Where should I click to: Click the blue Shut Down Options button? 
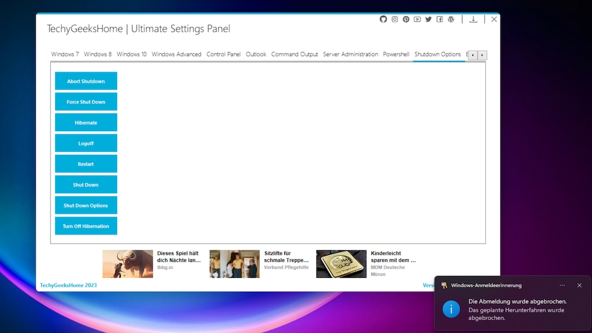point(86,206)
